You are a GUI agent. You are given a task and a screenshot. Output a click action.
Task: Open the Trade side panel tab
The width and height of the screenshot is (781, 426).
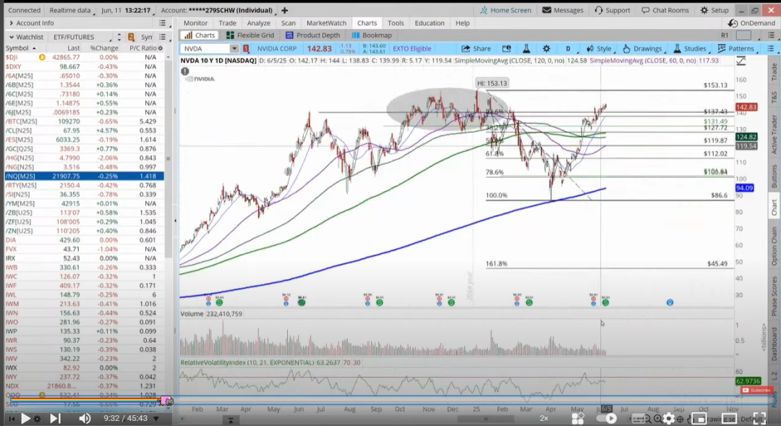pyautogui.click(x=774, y=72)
